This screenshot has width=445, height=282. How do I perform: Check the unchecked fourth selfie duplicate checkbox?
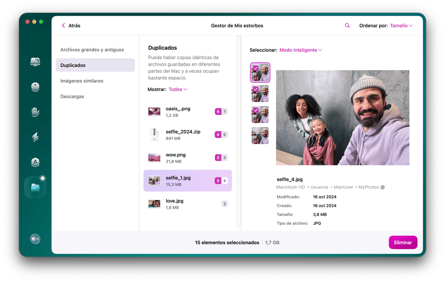pos(255,131)
